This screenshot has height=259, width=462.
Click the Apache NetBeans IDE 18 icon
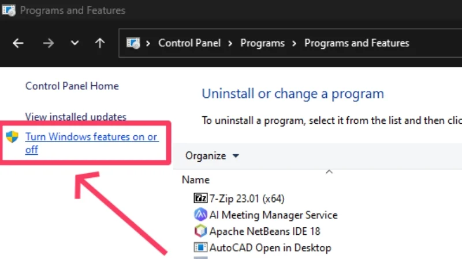[x=200, y=231]
